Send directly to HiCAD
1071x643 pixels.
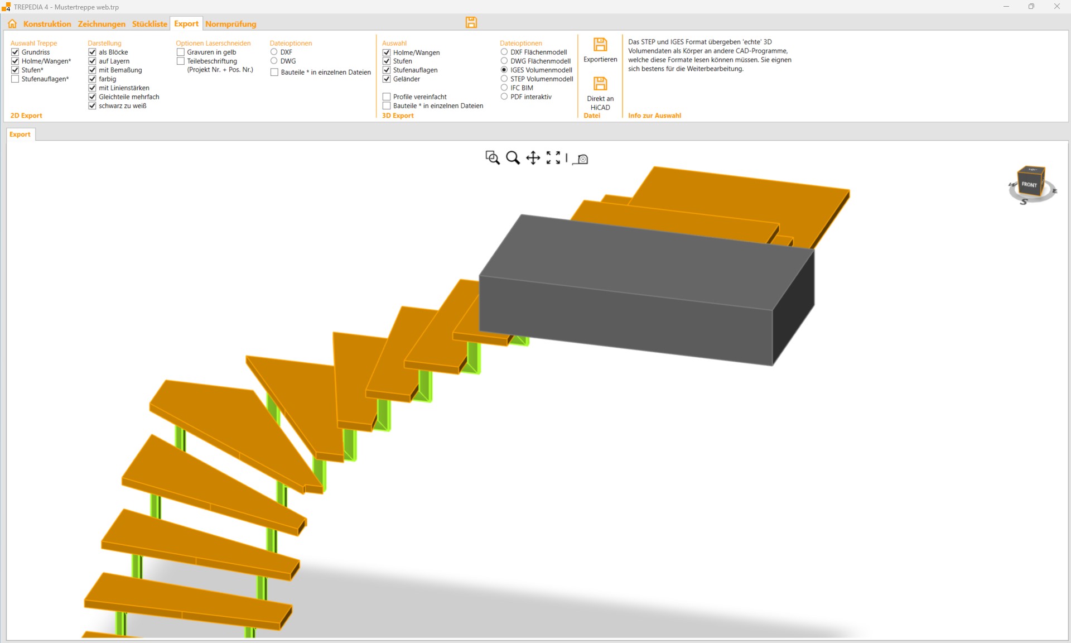pos(600,84)
